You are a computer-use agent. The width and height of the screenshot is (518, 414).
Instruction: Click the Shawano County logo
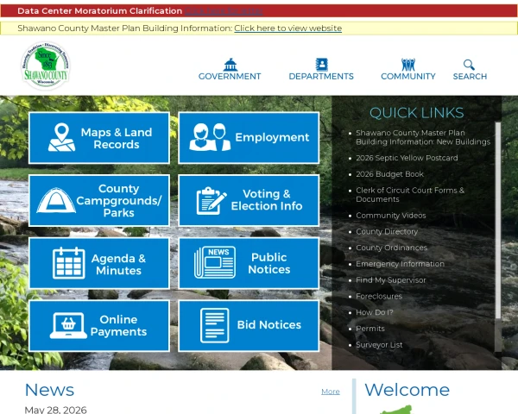(x=45, y=66)
